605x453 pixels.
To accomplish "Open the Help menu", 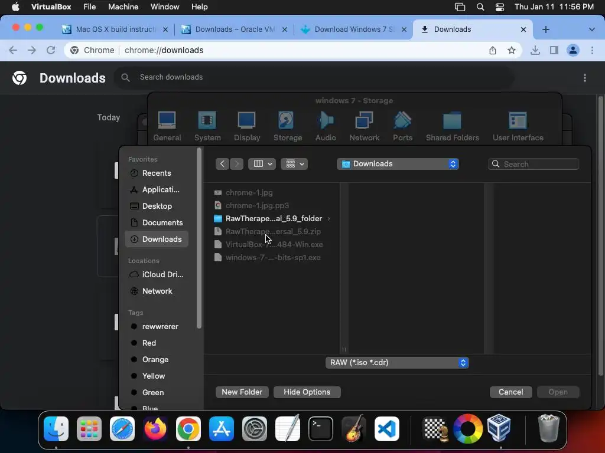I will [200, 7].
